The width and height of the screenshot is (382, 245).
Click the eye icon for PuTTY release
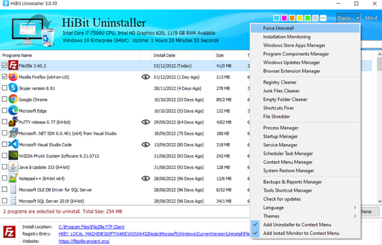(146, 122)
